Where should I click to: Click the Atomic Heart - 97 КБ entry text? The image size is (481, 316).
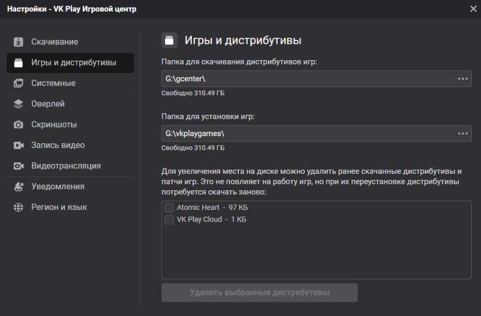[x=212, y=208]
